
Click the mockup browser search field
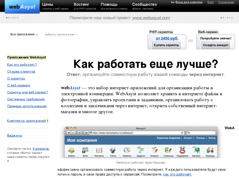(201, 133)
